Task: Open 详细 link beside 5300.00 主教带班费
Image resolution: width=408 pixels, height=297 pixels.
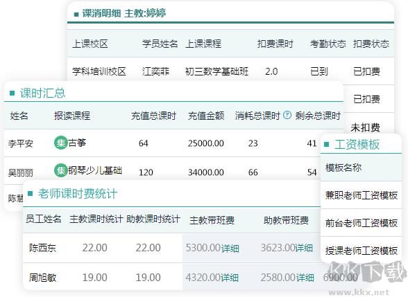Action: (x=230, y=248)
